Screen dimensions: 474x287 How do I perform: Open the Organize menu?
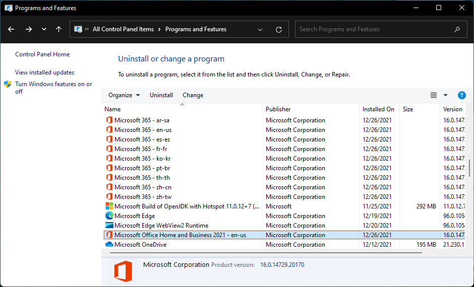124,95
